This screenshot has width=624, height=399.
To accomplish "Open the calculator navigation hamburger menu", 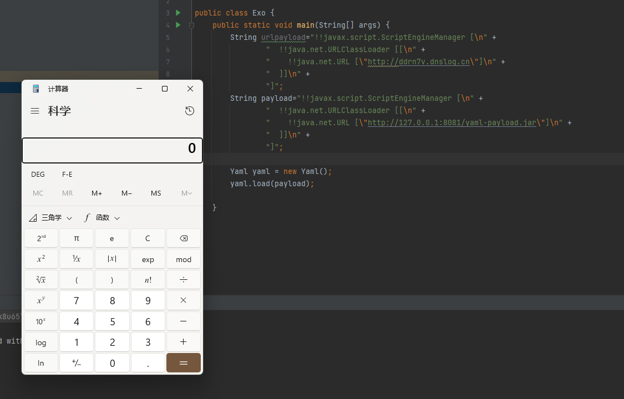I will pos(35,111).
